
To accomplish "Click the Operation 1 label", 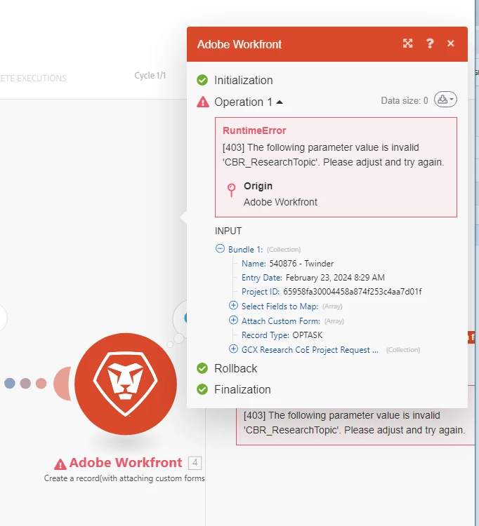I will pyautogui.click(x=243, y=102).
